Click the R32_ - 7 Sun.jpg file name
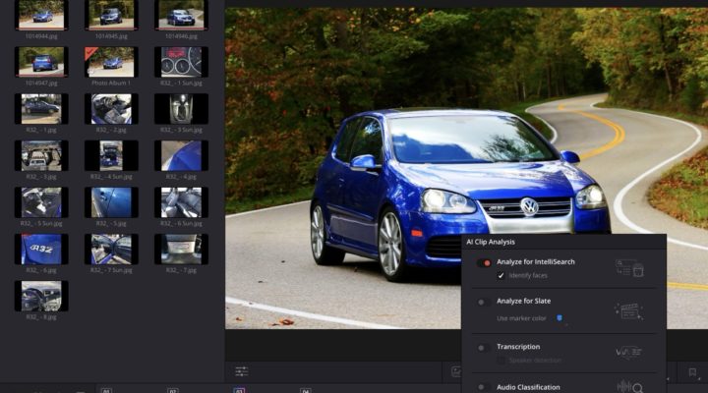The width and height of the screenshot is (708, 393). [x=111, y=271]
